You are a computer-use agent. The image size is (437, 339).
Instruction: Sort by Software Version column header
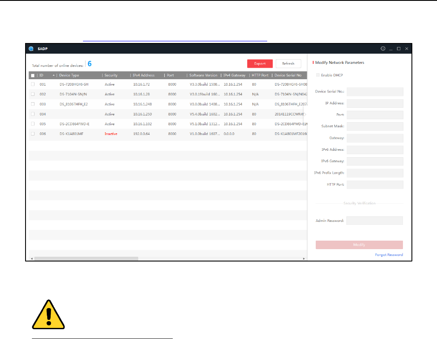pos(203,75)
